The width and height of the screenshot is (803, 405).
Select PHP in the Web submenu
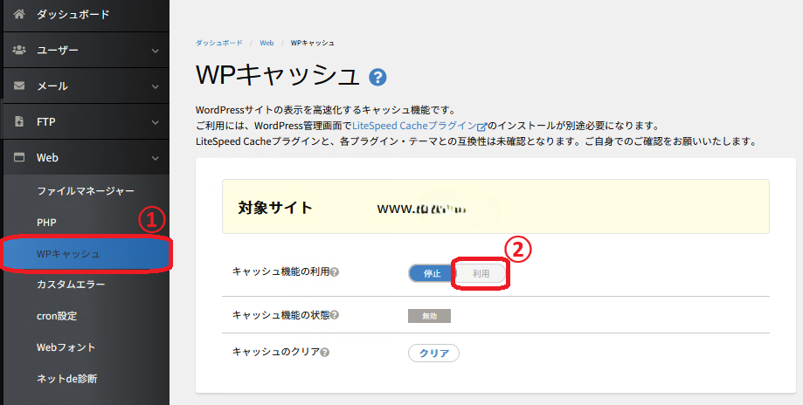[46, 223]
